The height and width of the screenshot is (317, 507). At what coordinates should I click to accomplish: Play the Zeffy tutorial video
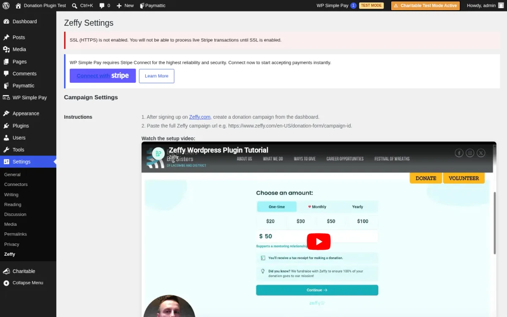(x=319, y=242)
